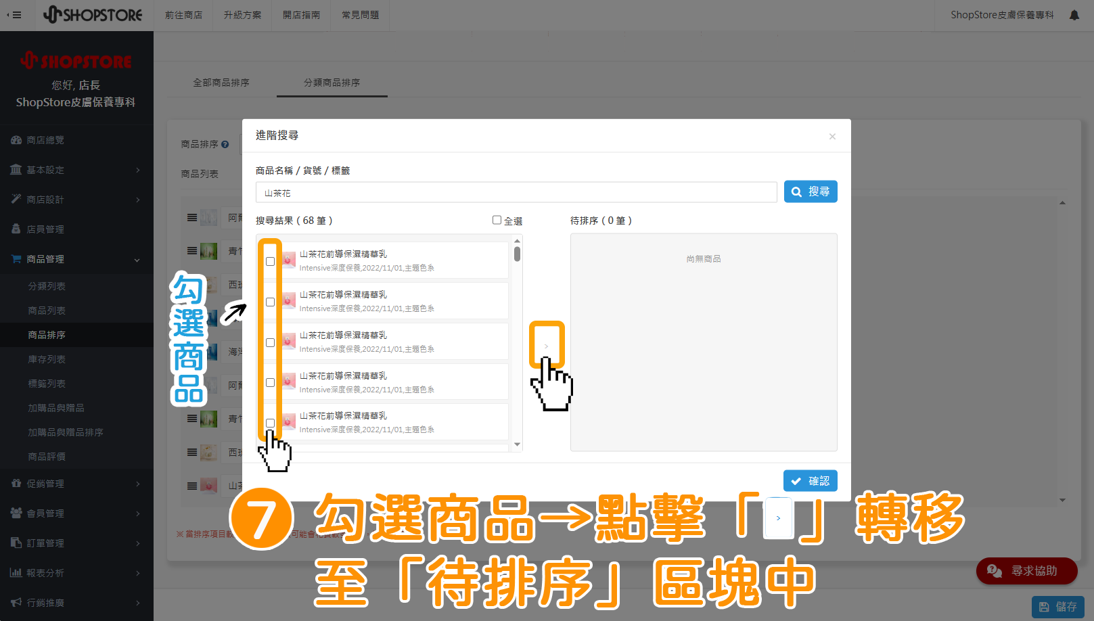Click the 促銷管理 gift icon
Image resolution: width=1094 pixels, height=621 pixels.
click(x=16, y=483)
